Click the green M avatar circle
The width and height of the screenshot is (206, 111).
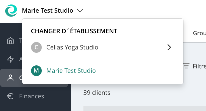(36, 71)
